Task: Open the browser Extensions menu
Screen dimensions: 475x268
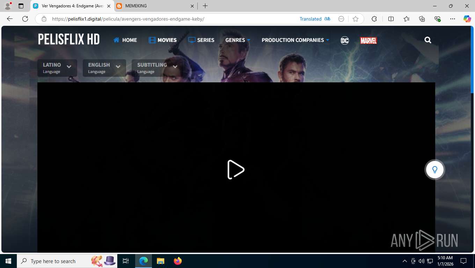Action: [x=374, y=19]
